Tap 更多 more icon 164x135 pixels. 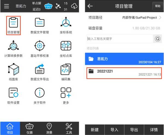click(x=66, y=93)
